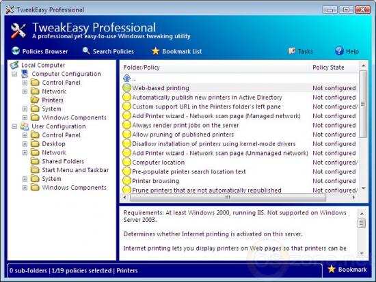Collapse the User Configuration node
The height and width of the screenshot is (282, 376).
(x=14, y=126)
